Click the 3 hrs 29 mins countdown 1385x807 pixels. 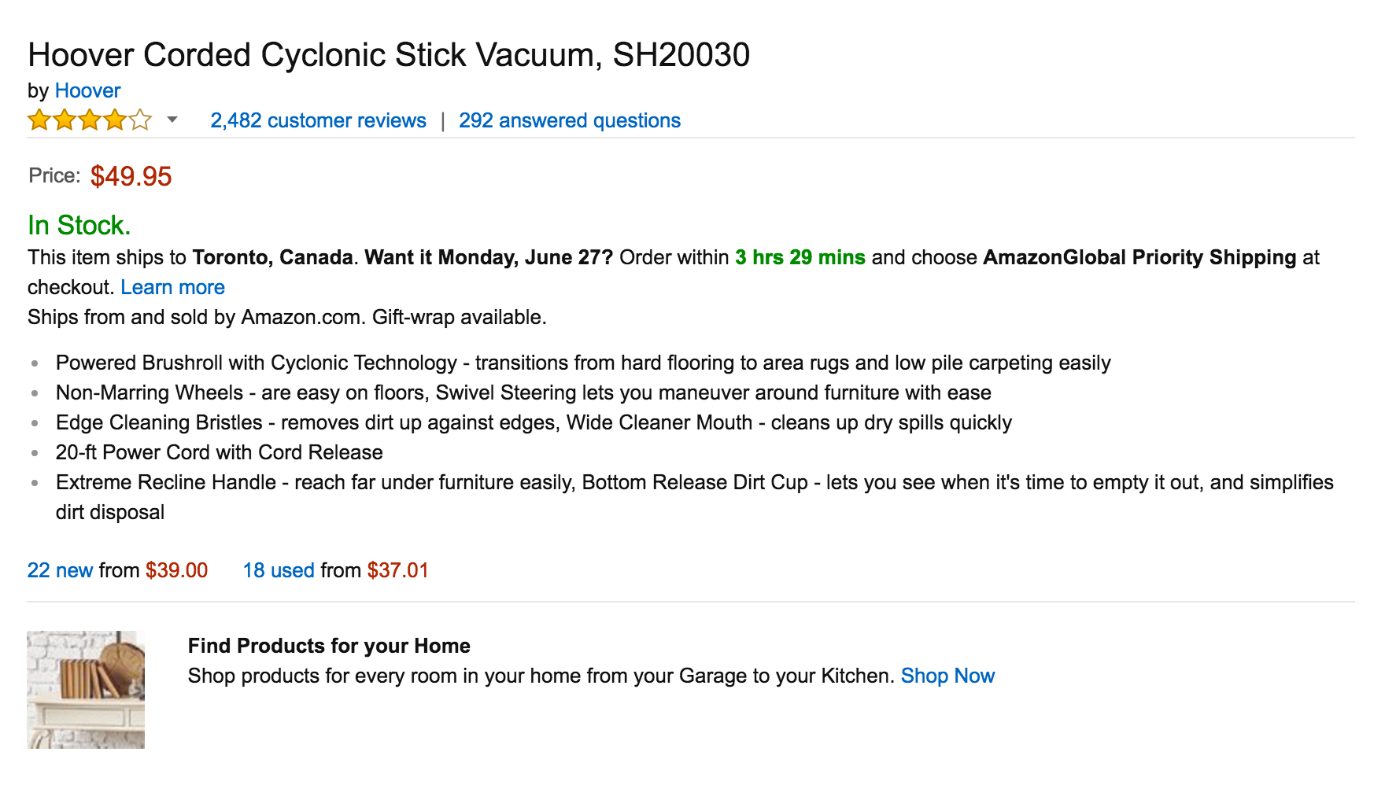coord(799,257)
